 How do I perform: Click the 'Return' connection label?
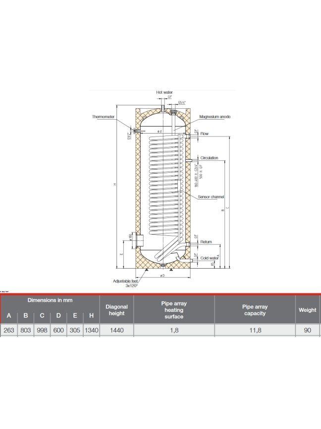[x=206, y=242]
